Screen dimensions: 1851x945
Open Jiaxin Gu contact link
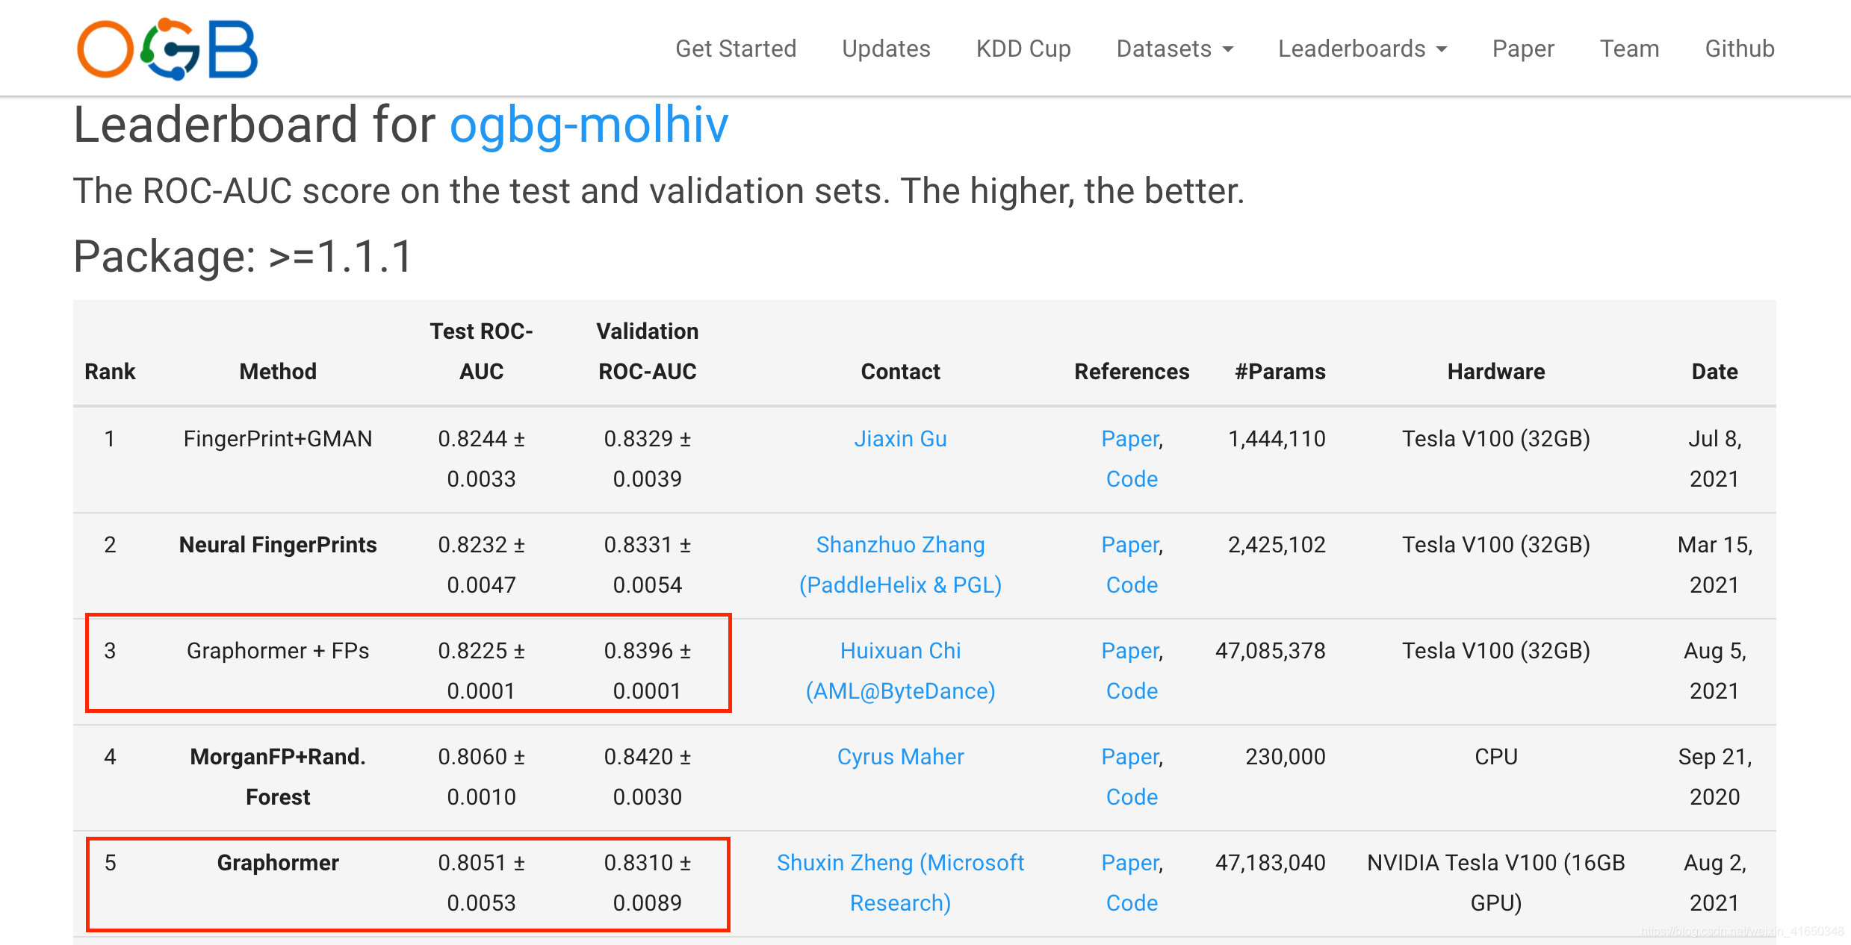click(x=900, y=438)
